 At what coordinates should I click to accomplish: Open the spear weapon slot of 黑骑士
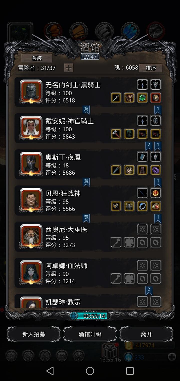(x=116, y=98)
